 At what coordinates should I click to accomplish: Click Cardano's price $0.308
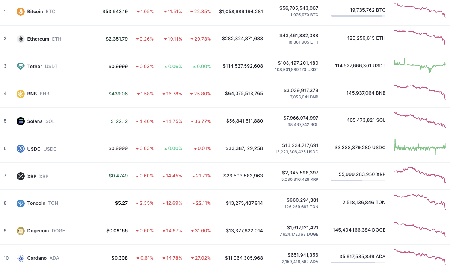(120, 258)
